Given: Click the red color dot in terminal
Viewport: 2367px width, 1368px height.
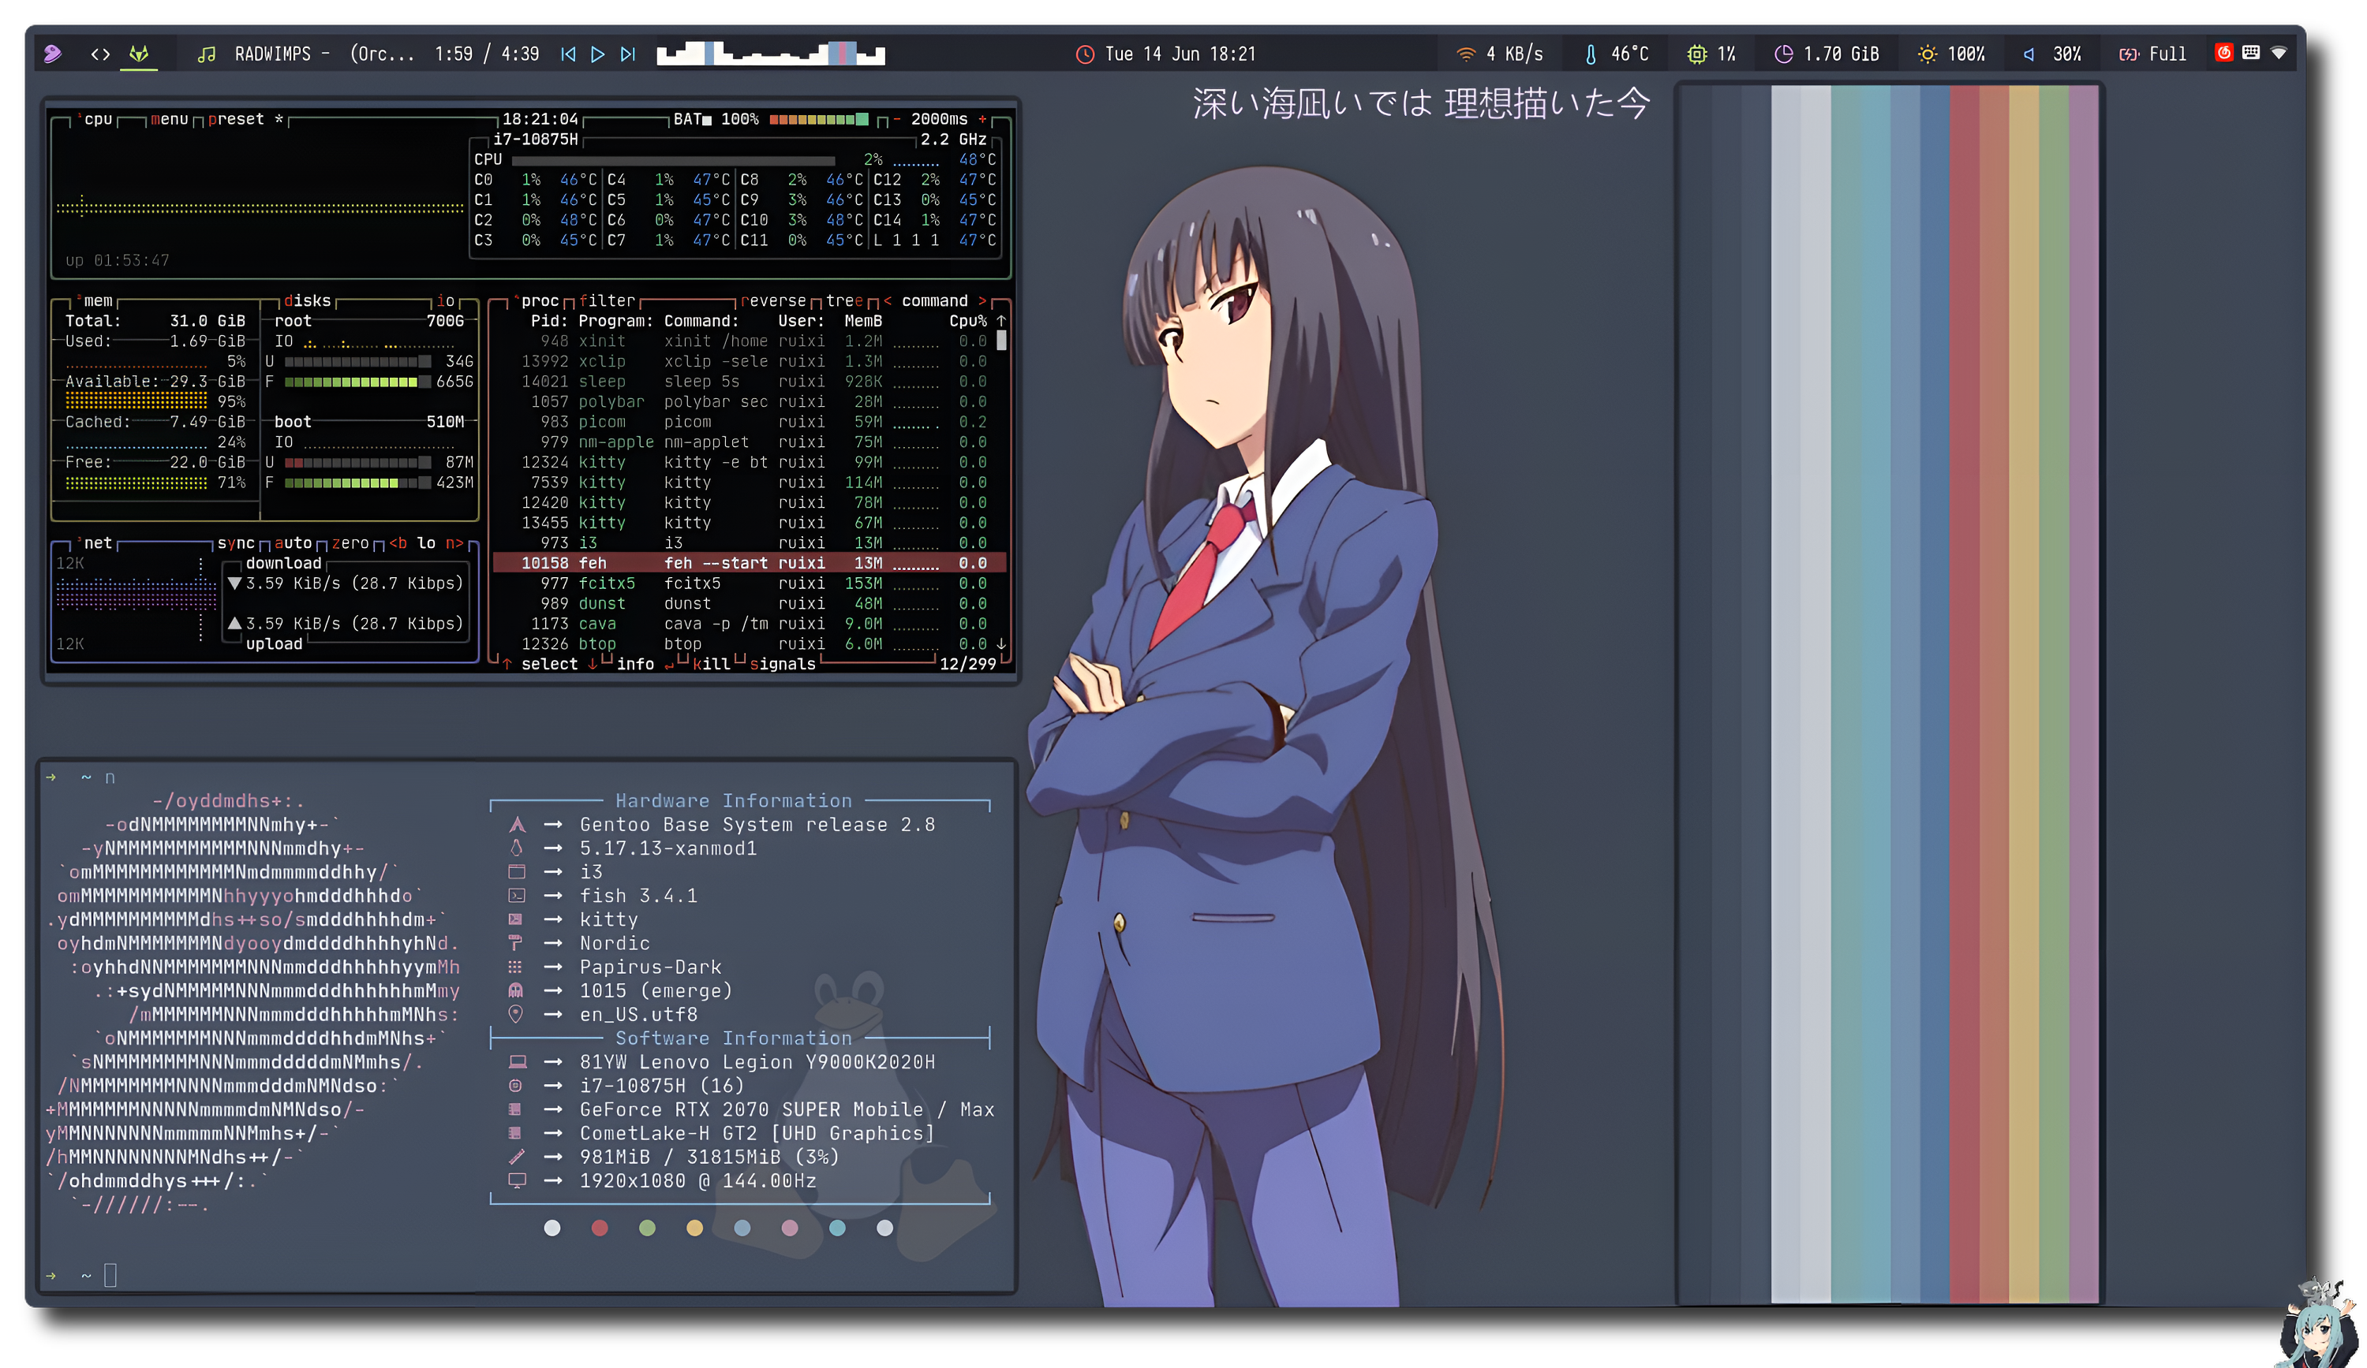Looking at the screenshot, I should pos(600,1228).
